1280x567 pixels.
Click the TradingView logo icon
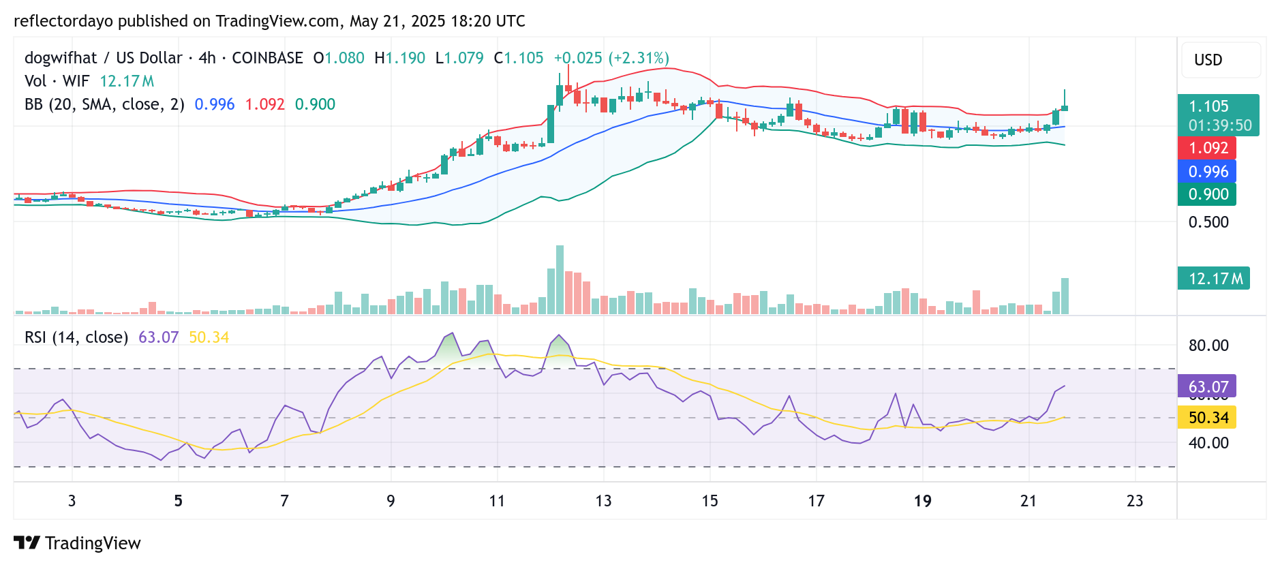[27, 542]
